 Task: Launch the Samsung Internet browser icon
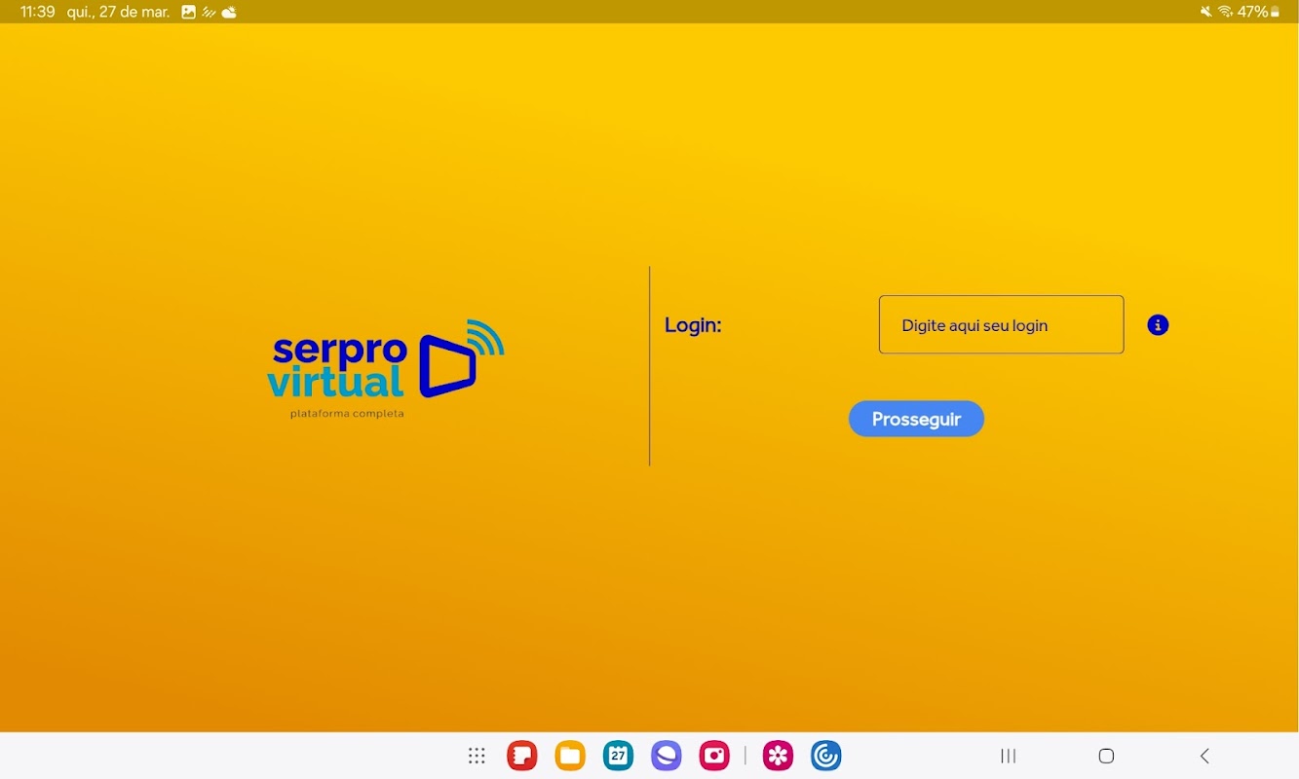click(667, 756)
